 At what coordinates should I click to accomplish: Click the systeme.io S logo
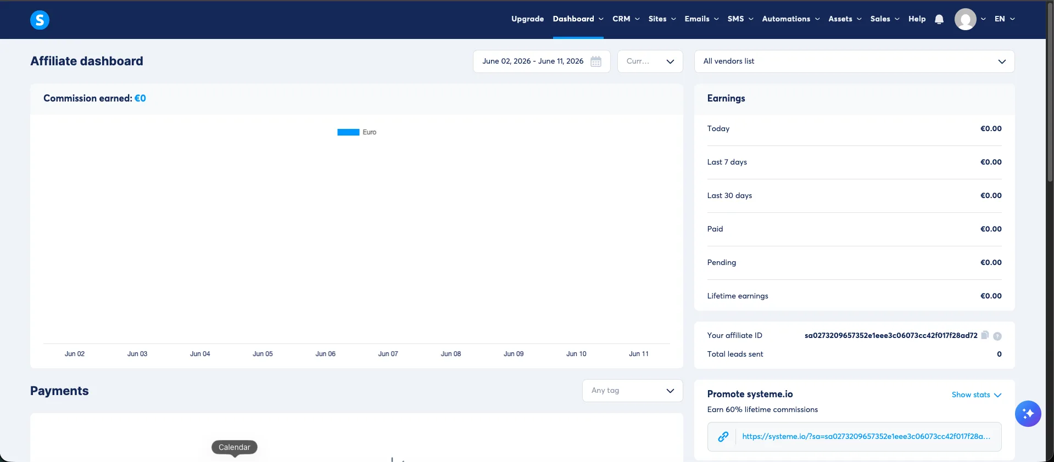pyautogui.click(x=40, y=20)
